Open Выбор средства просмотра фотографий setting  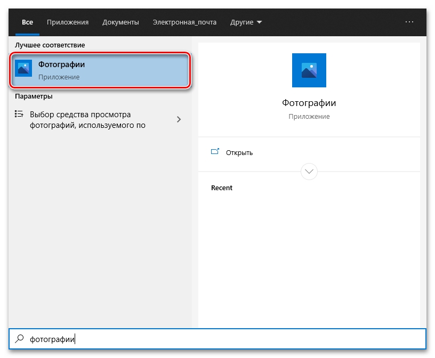coord(88,120)
